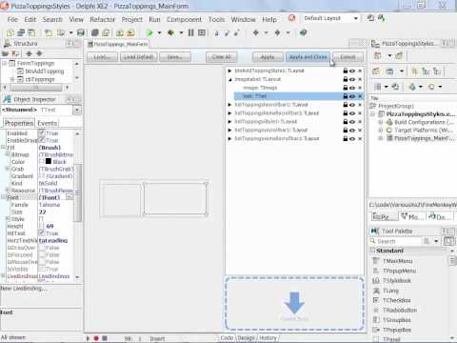The image size is (457, 343).
Task: Expand the Build Configurations project node
Action: point(380,122)
